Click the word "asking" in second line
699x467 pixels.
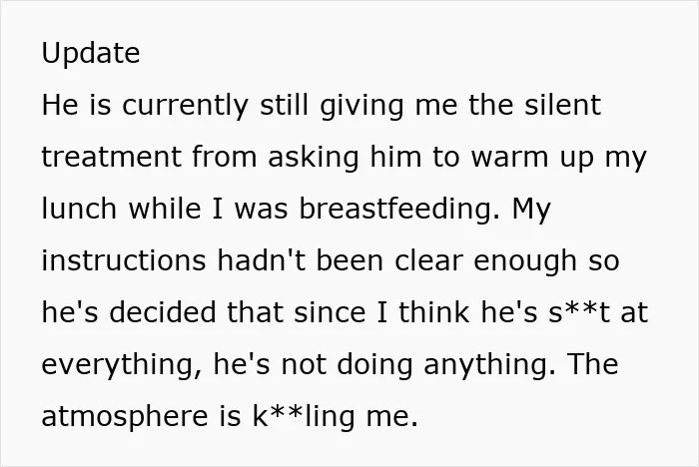[314, 159]
